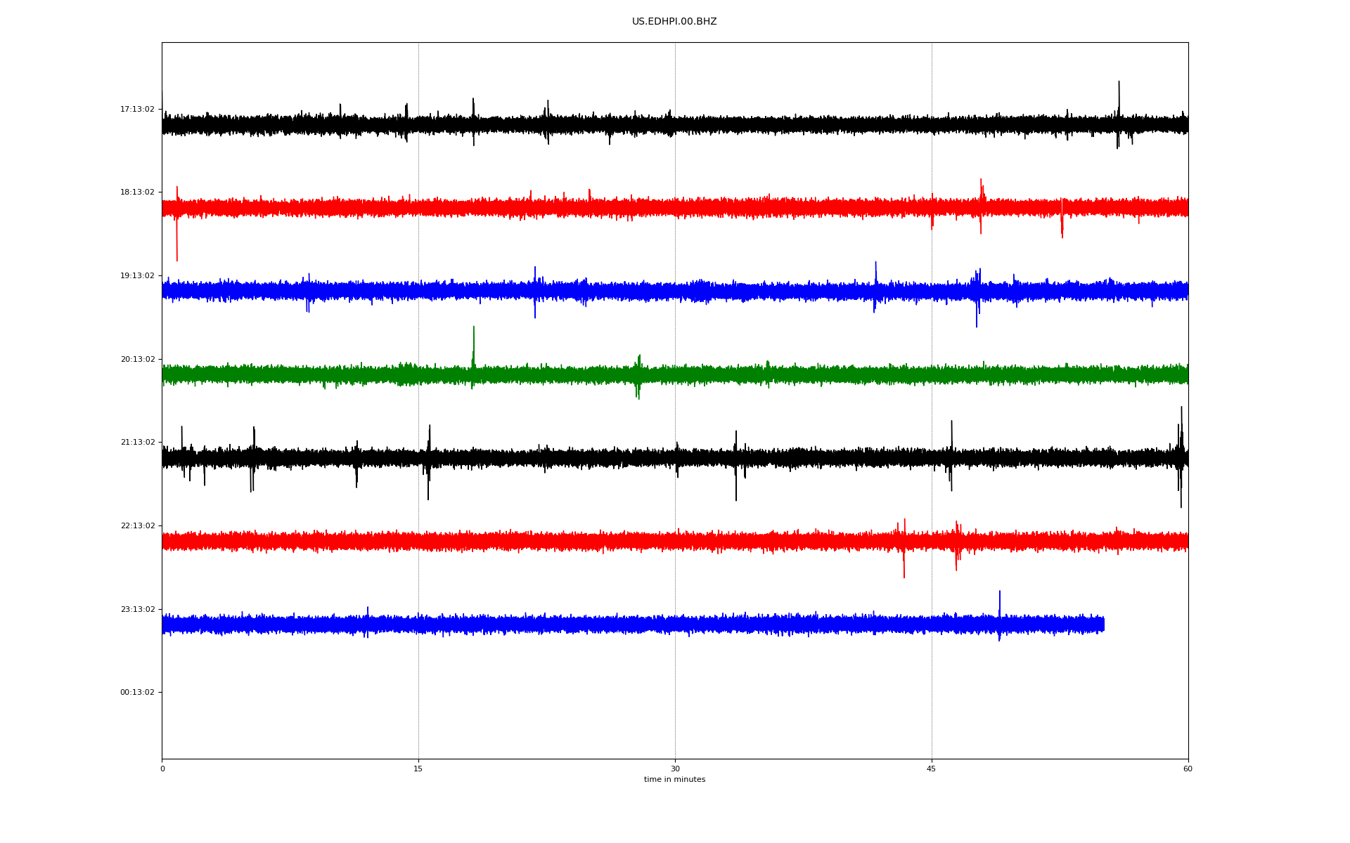Click the 21:13:02 time label

click(137, 442)
